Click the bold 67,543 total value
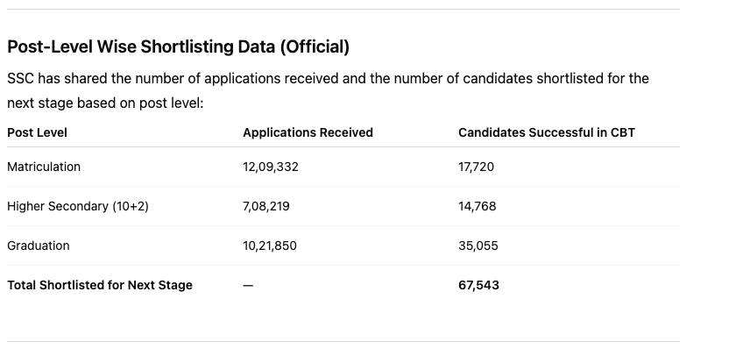Viewport: 750px width, 356px height. (478, 285)
